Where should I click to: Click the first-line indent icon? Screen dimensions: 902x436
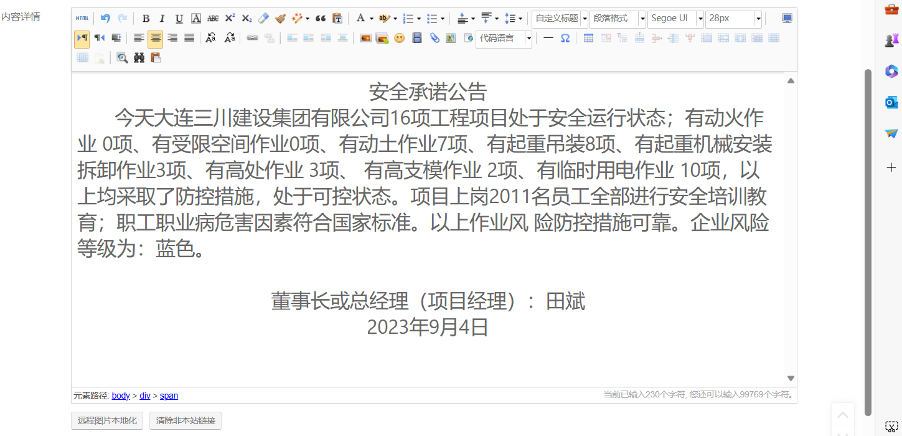click(x=116, y=38)
